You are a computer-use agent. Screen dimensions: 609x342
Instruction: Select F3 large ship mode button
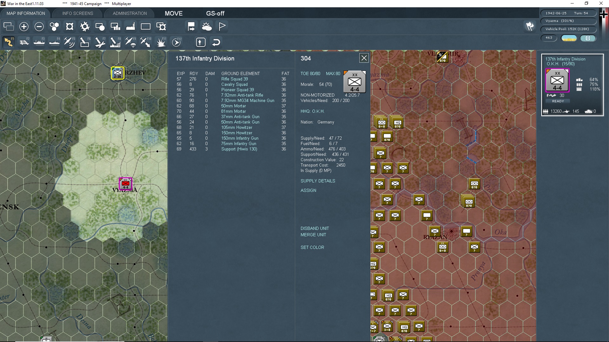click(x=39, y=42)
